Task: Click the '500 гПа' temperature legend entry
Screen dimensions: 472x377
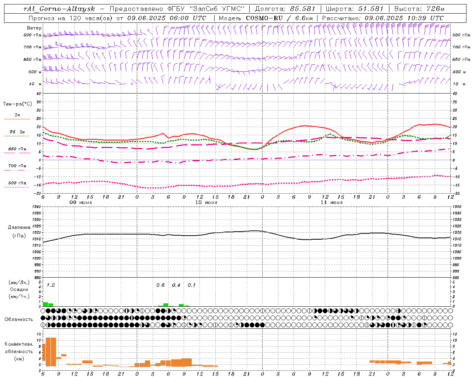Action: [x=17, y=183]
